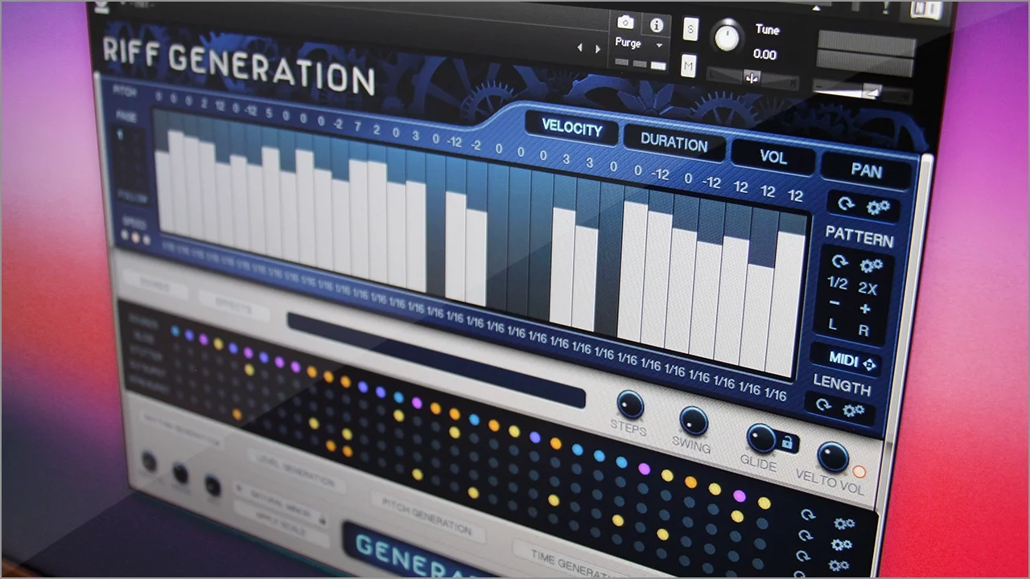Click the pan center marker on the header pan bar
The height and width of the screenshot is (579, 1030).
[752, 78]
